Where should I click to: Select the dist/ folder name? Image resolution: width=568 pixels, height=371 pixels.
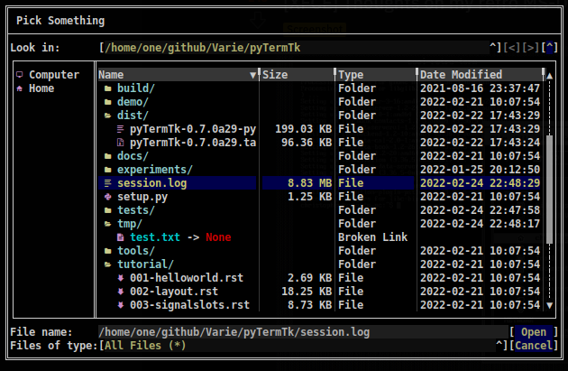click(133, 116)
